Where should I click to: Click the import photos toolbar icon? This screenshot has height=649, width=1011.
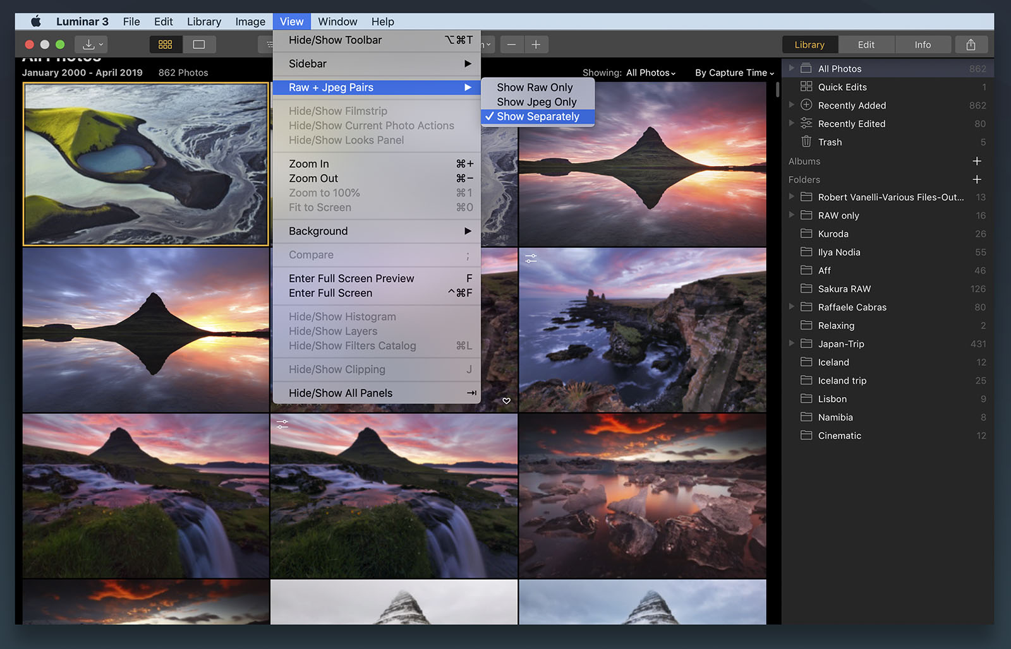[92, 44]
